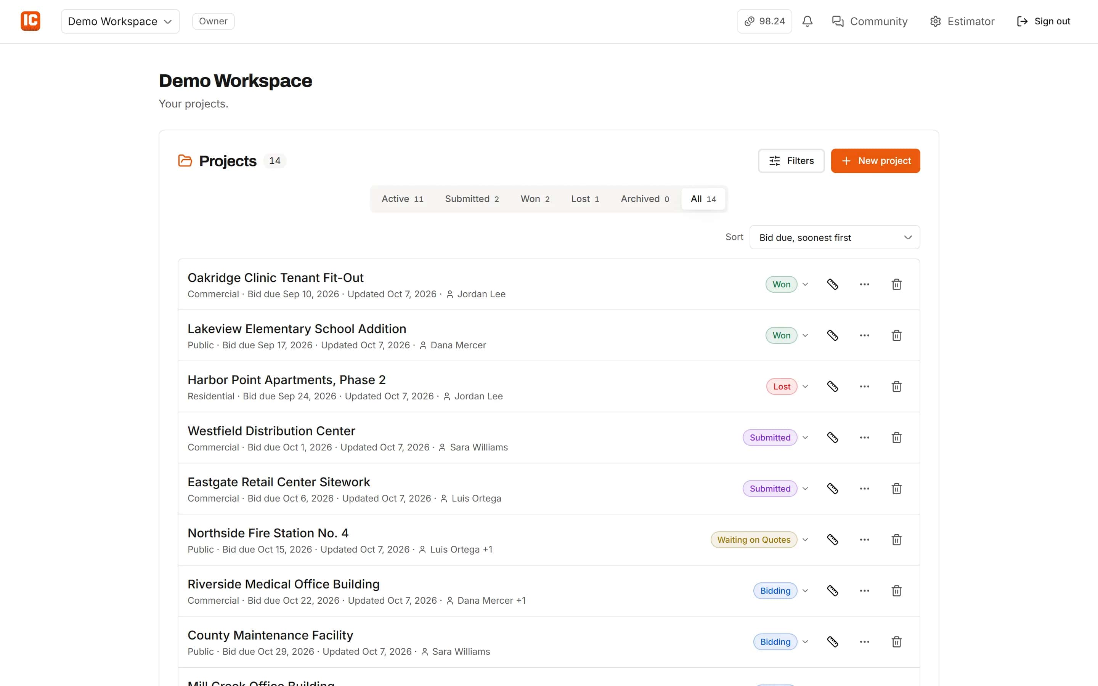Screen dimensions: 1098x686
Task: Change Bidding status of County Maintenance Facility
Action: point(781,641)
